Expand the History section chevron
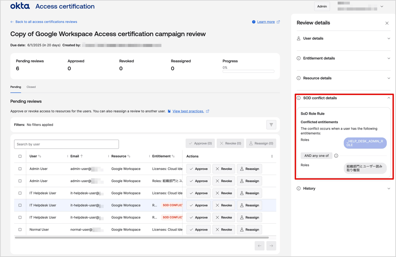The height and width of the screenshot is (257, 396). click(x=389, y=188)
